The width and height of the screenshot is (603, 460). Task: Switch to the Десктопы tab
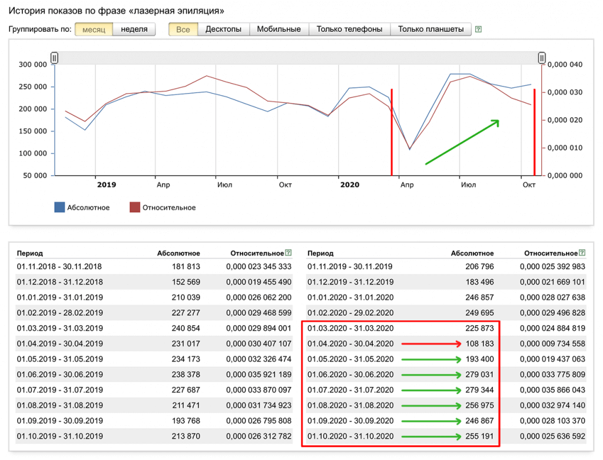point(223,29)
